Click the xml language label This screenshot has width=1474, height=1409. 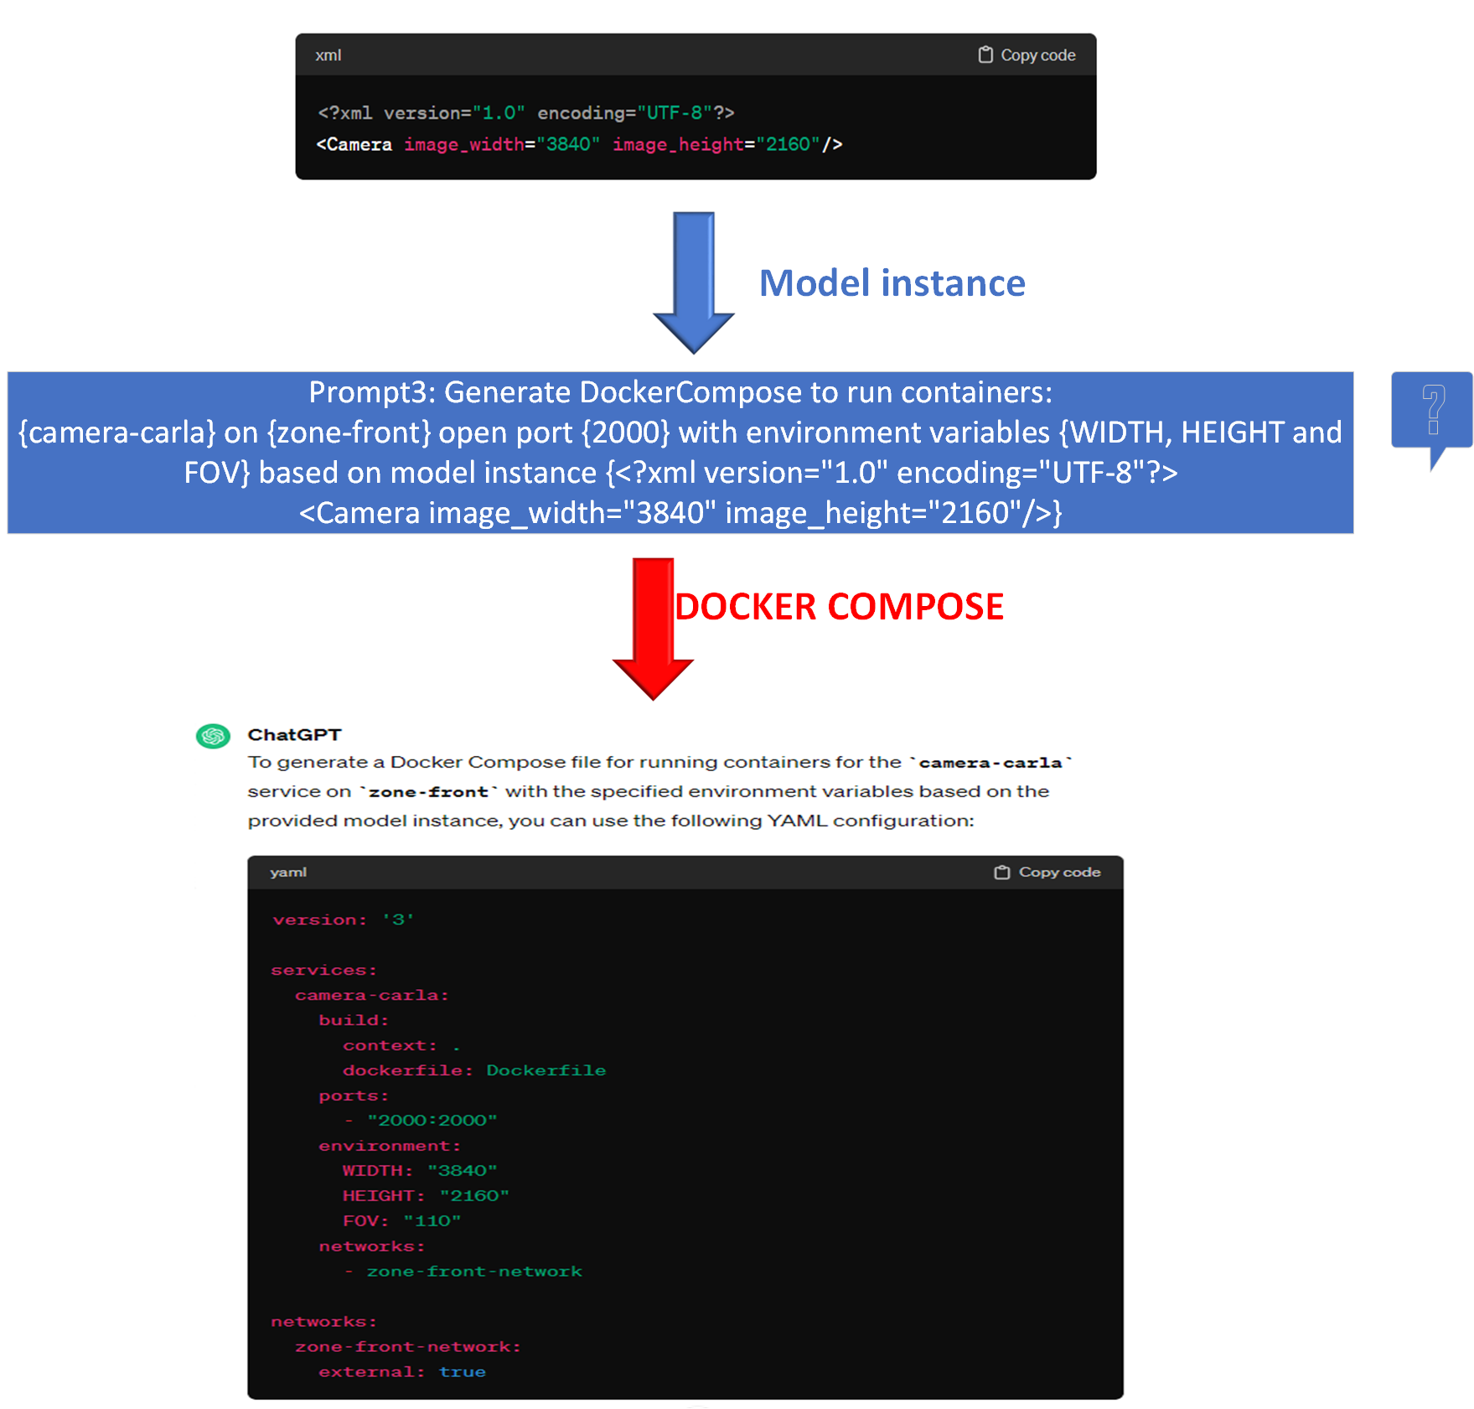tap(328, 55)
